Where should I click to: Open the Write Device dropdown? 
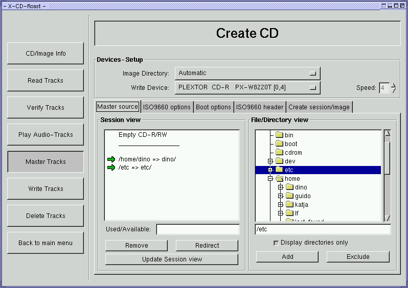click(x=247, y=88)
